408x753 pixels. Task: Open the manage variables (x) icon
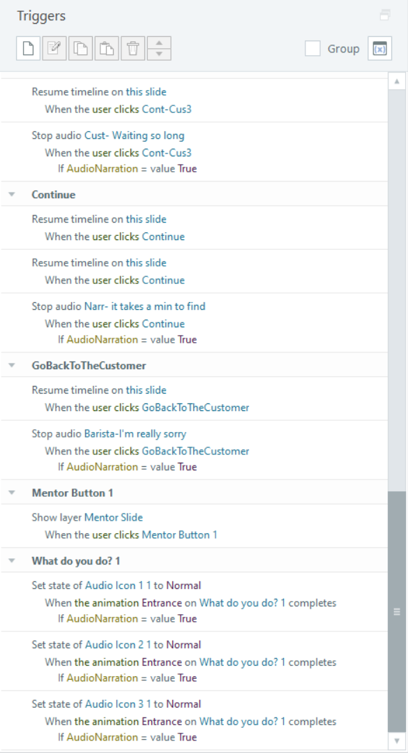coord(379,49)
